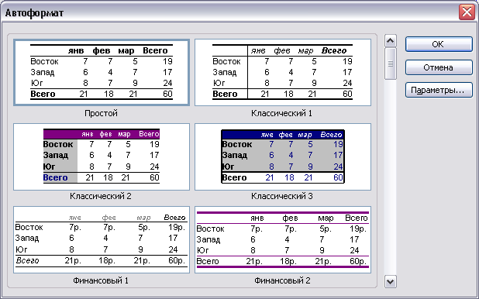Select the Классический 1 format preview
479x299 pixels.
283,72
